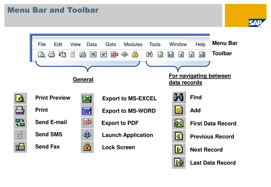Click the underlined General heading
Image resolution: width=271 pixels, height=187 pixels.
[83, 80]
